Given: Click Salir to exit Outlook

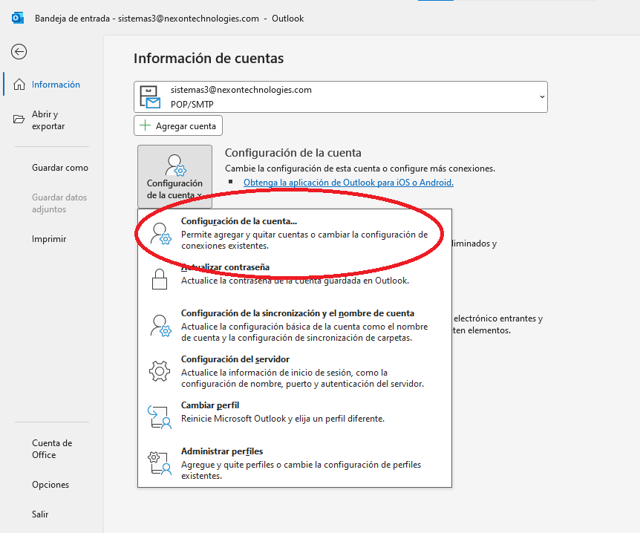Looking at the screenshot, I should [x=51, y=514].
